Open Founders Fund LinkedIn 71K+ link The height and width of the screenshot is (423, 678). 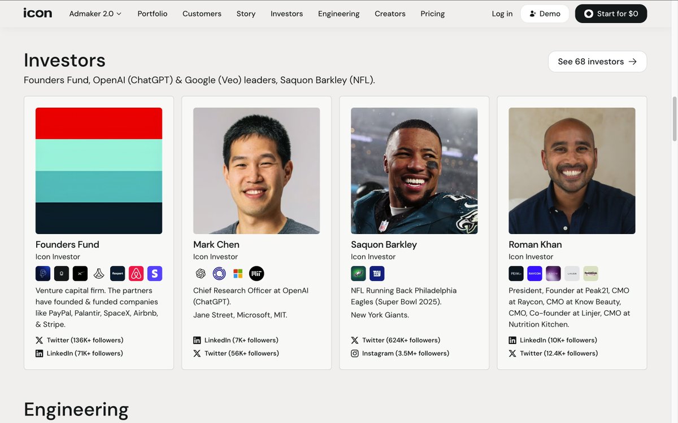click(79, 353)
